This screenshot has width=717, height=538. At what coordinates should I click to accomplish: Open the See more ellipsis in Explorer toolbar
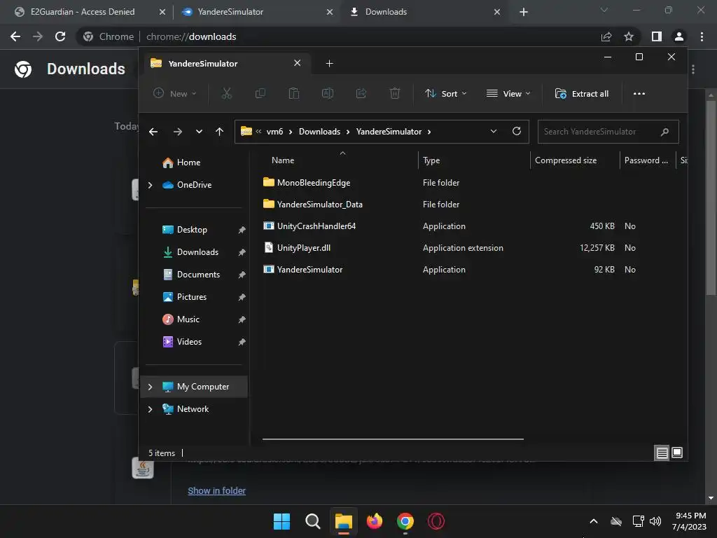tap(639, 93)
